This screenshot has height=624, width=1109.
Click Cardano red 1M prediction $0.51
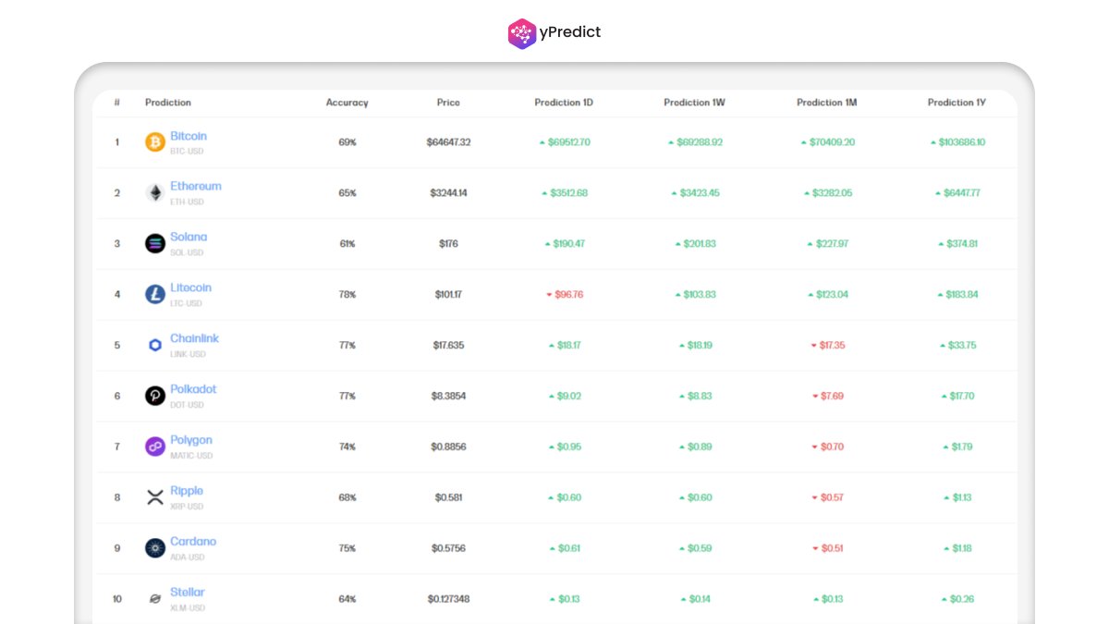coord(827,548)
